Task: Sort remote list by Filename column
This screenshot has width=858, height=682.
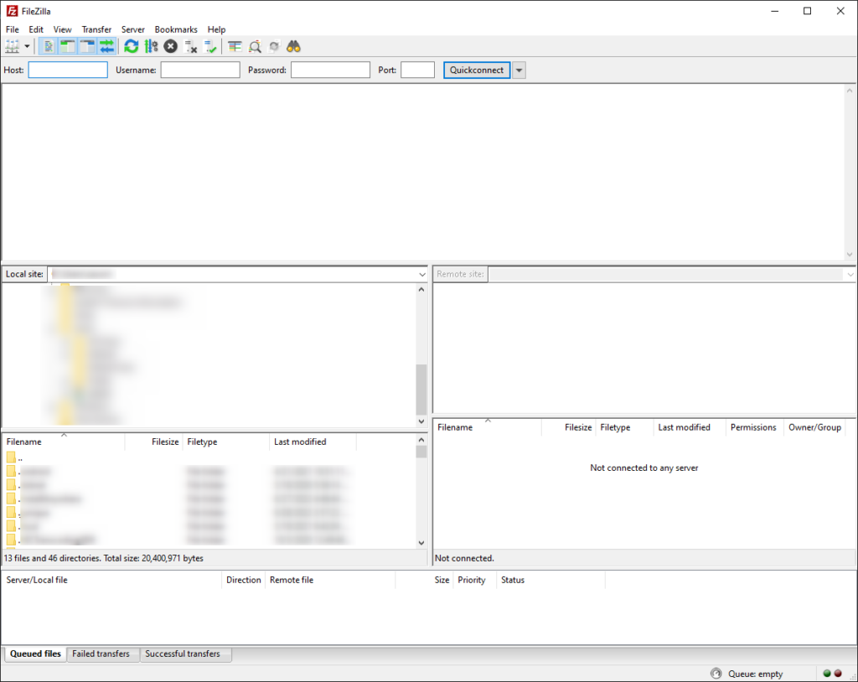Action: click(488, 427)
